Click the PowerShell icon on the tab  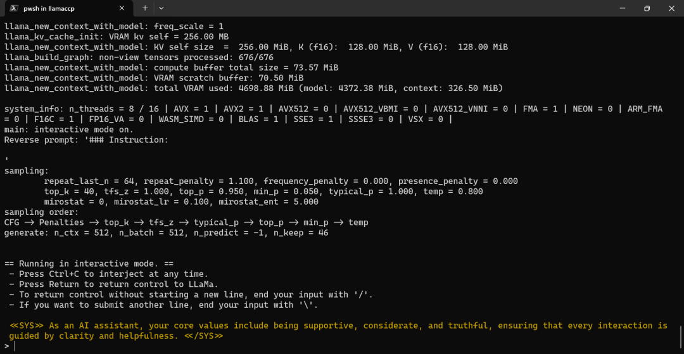13,8
